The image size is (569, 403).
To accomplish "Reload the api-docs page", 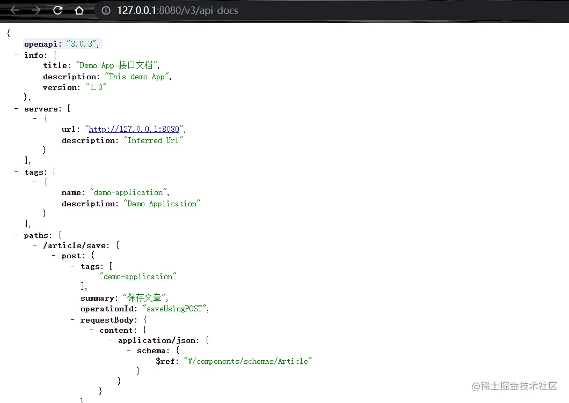I will (57, 10).
